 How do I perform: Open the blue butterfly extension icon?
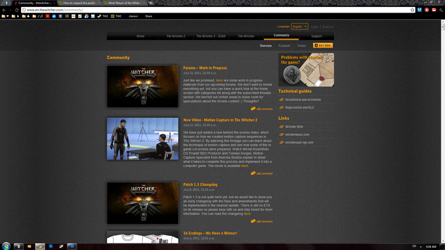[x=419, y=10]
